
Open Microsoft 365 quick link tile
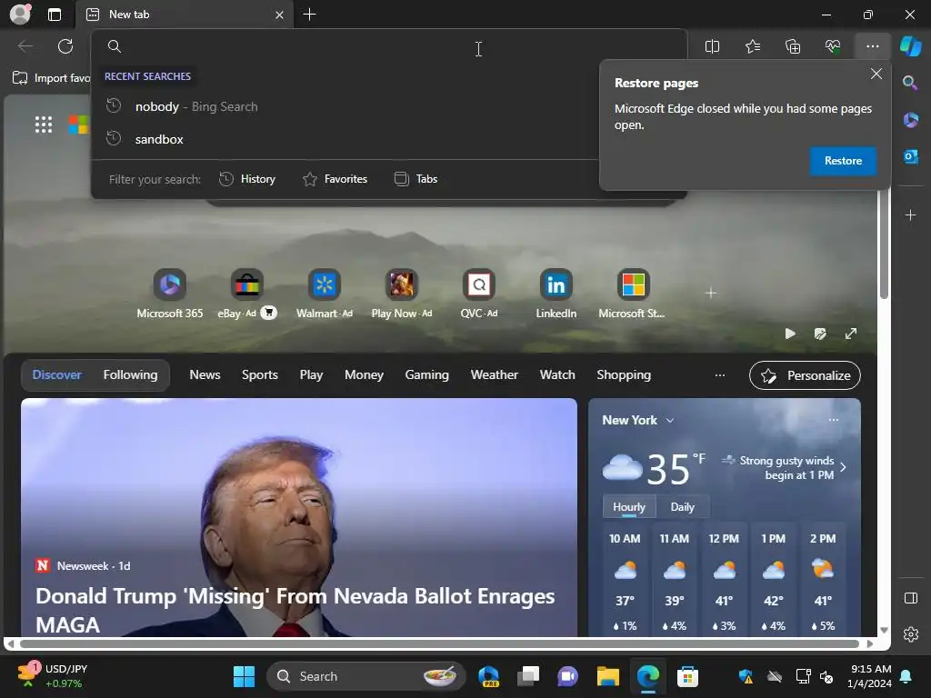click(x=170, y=294)
